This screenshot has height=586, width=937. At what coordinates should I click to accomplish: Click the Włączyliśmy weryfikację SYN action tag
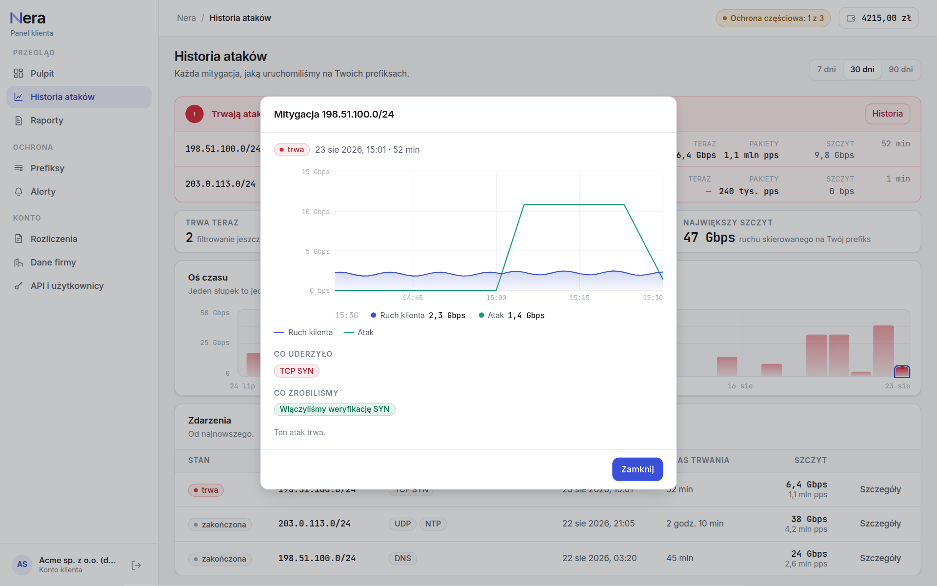tap(335, 409)
